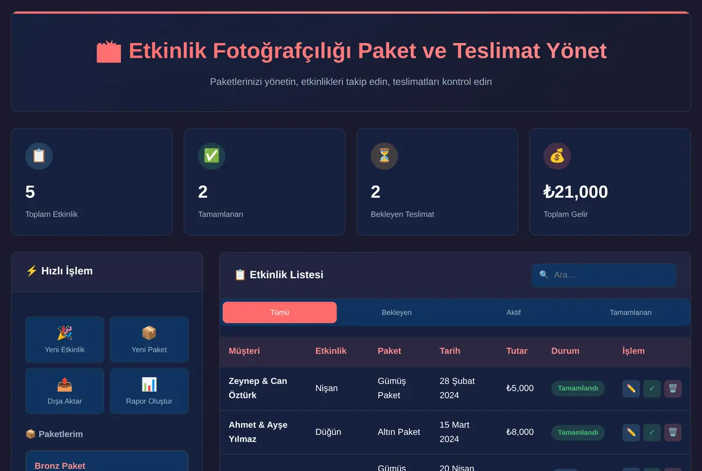The width and height of the screenshot is (702, 471).
Task: Click the box icon beside Paketlerim
Action: tap(30, 434)
